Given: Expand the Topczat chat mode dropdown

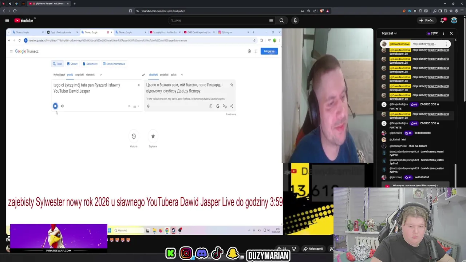Looking at the screenshot, I should pos(389,33).
